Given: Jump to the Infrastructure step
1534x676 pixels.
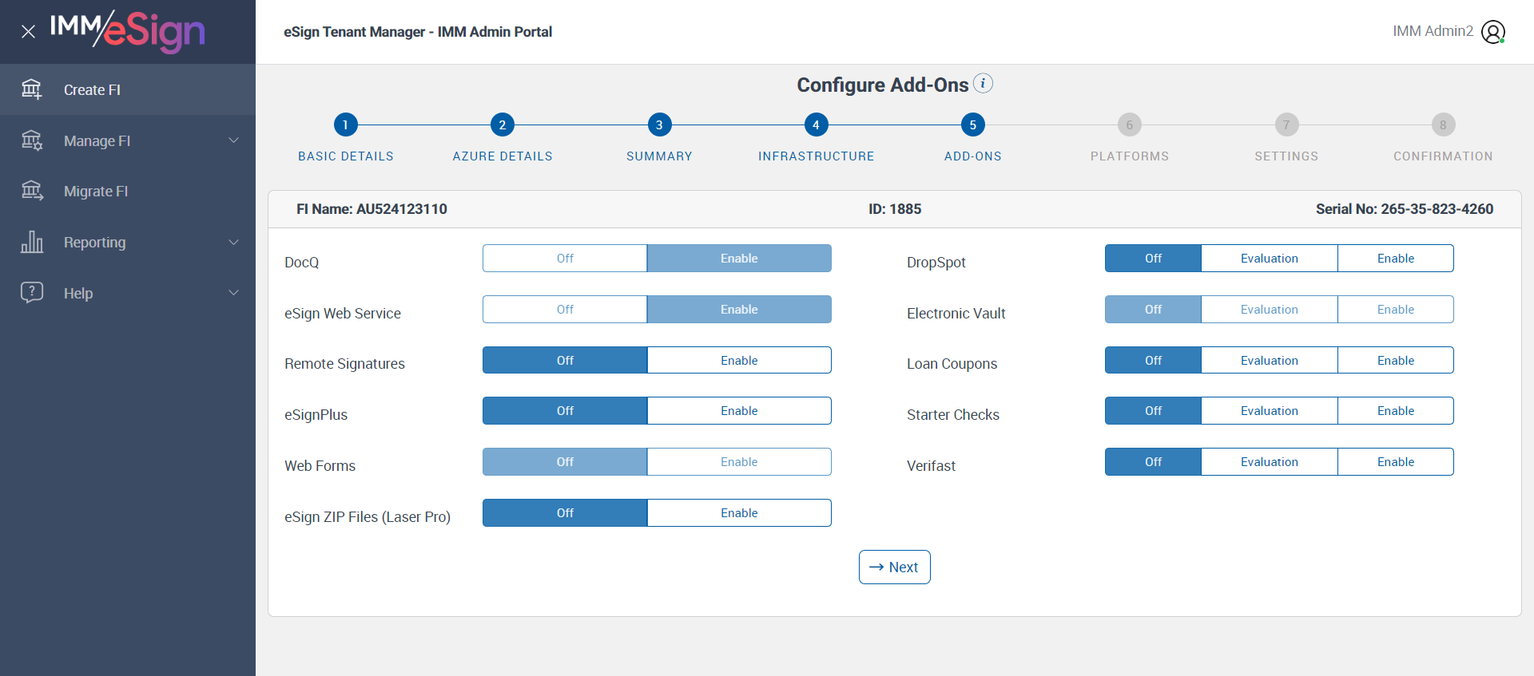Looking at the screenshot, I should [816, 125].
